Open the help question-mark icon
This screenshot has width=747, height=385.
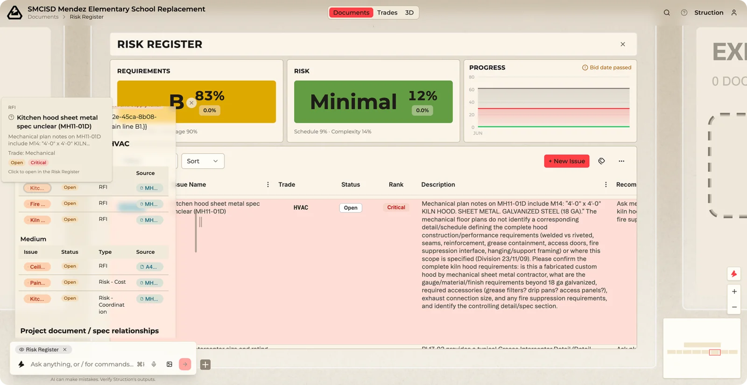point(684,13)
